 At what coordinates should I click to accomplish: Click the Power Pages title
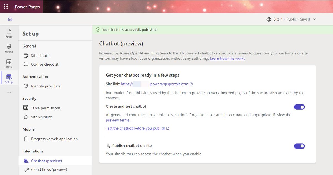pyautogui.click(x=27, y=7)
